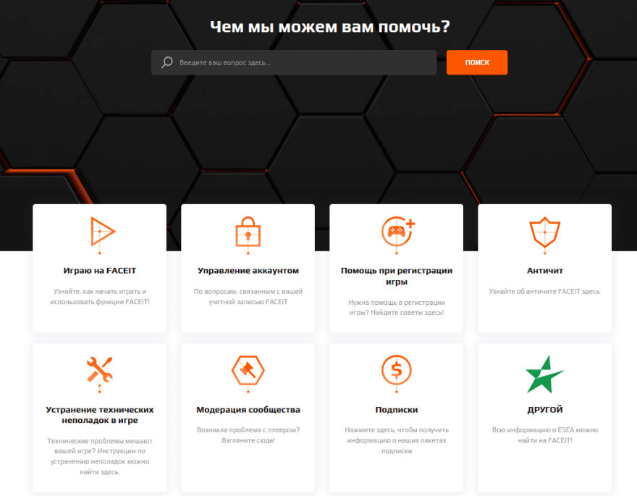637x496 pixels.
Task: Click the magnifying glass inside the search bar
Action: pos(167,62)
